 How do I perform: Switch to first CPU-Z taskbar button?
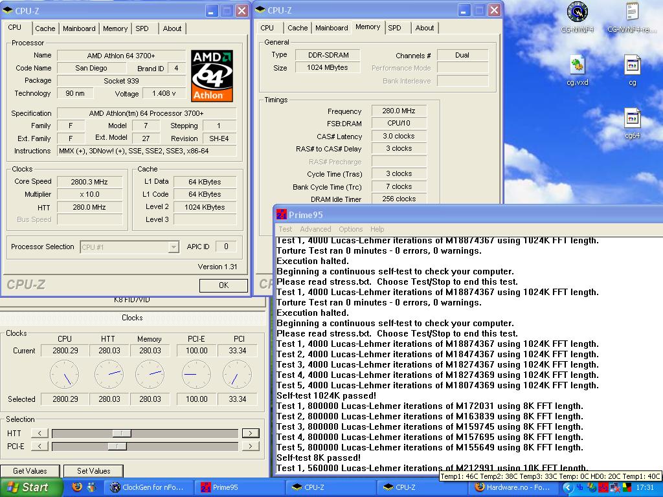point(330,487)
